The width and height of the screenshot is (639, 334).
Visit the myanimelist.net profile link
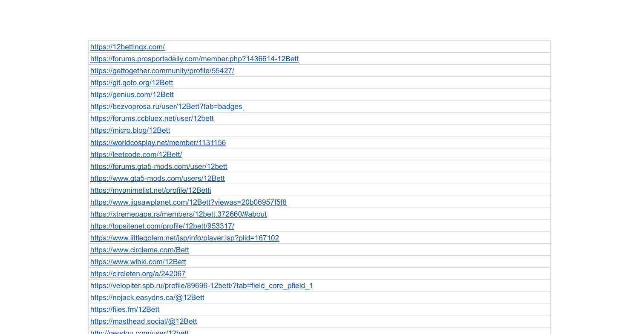click(151, 190)
